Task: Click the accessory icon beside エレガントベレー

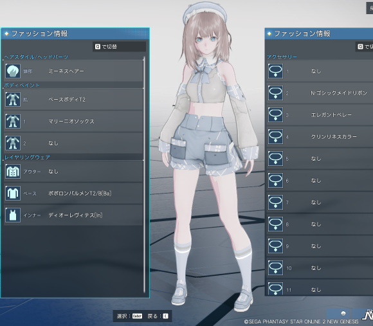Action: (x=275, y=115)
